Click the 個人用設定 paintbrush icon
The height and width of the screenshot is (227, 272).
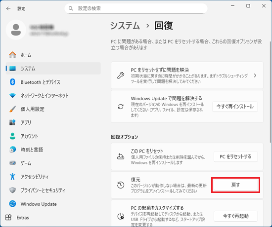pyautogui.click(x=12, y=109)
